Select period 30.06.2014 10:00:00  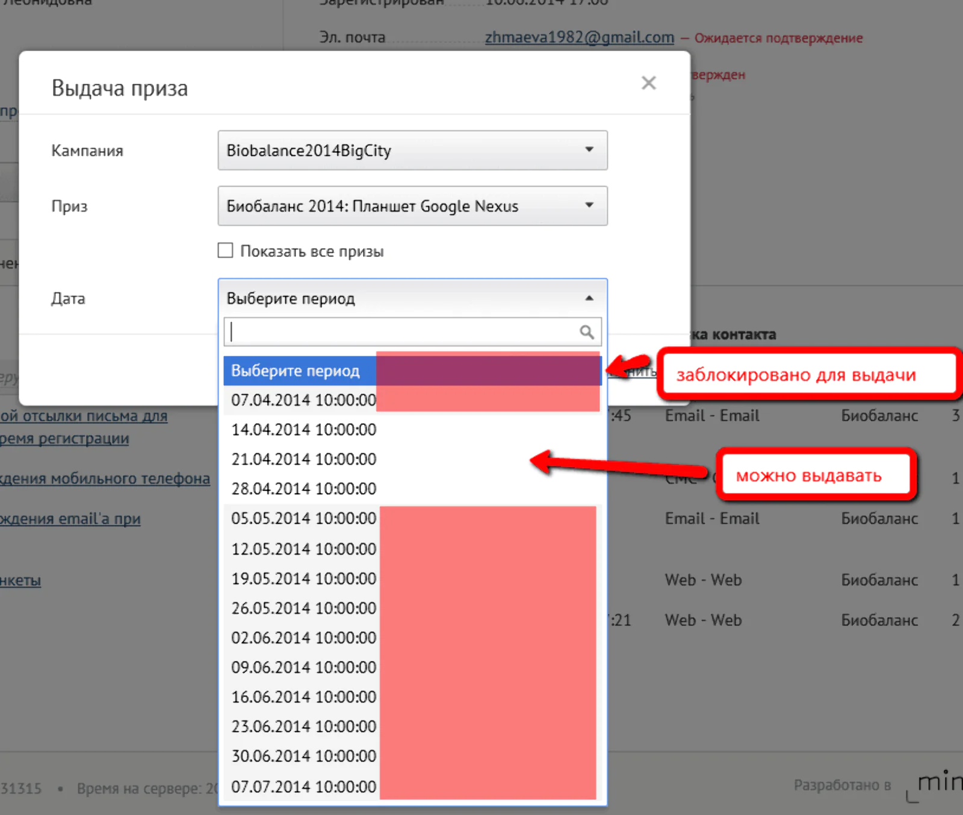click(x=412, y=756)
